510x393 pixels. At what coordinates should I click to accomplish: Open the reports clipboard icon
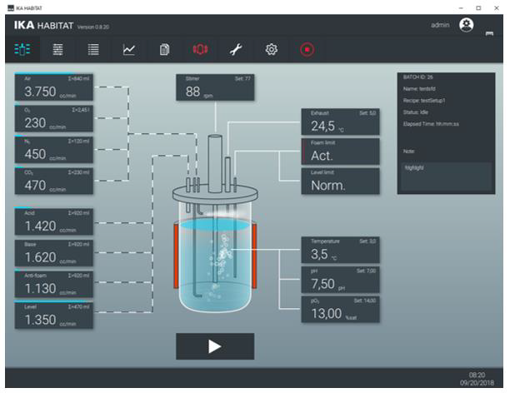[165, 50]
